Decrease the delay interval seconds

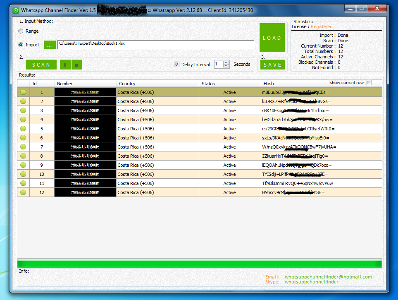click(x=226, y=66)
